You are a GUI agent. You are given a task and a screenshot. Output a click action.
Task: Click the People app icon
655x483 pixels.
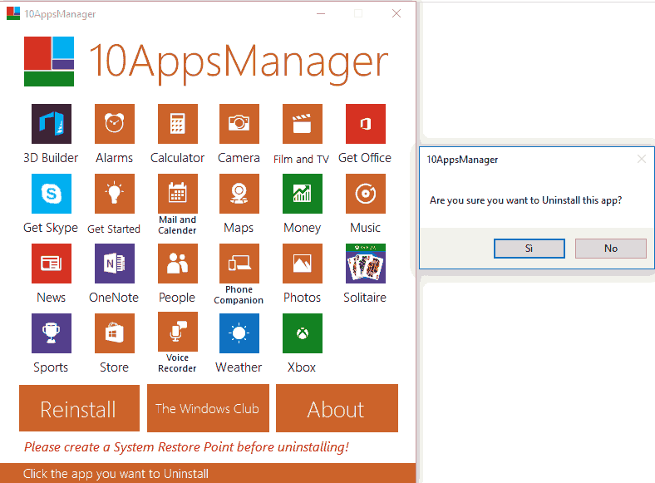pos(178,264)
